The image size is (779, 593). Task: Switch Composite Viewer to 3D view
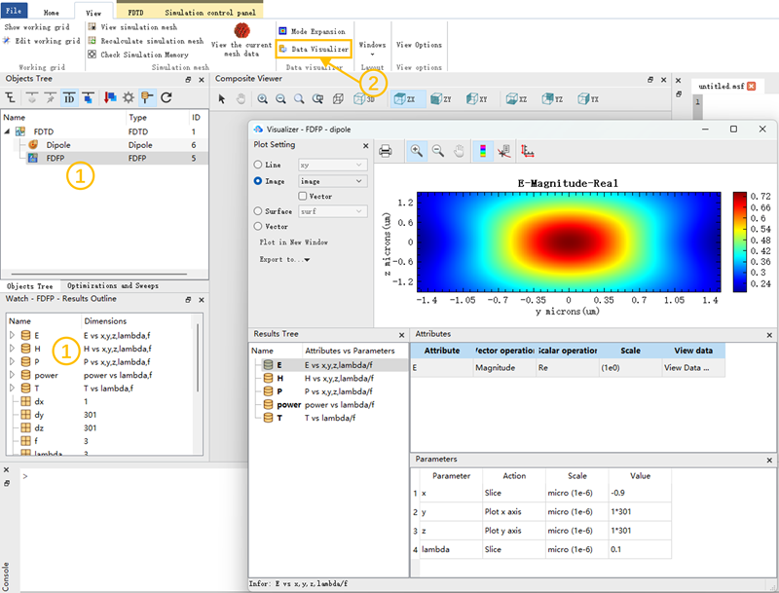365,98
